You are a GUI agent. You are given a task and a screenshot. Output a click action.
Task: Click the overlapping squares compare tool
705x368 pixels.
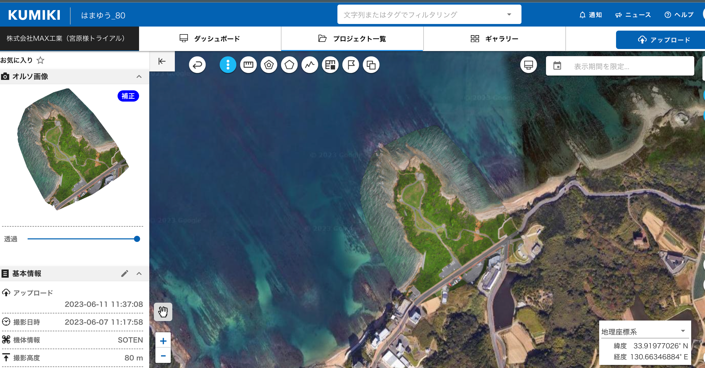[371, 65]
